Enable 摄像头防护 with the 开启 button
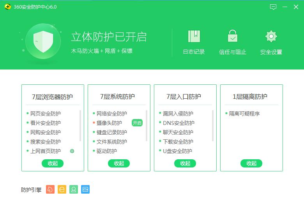 coord(137,123)
